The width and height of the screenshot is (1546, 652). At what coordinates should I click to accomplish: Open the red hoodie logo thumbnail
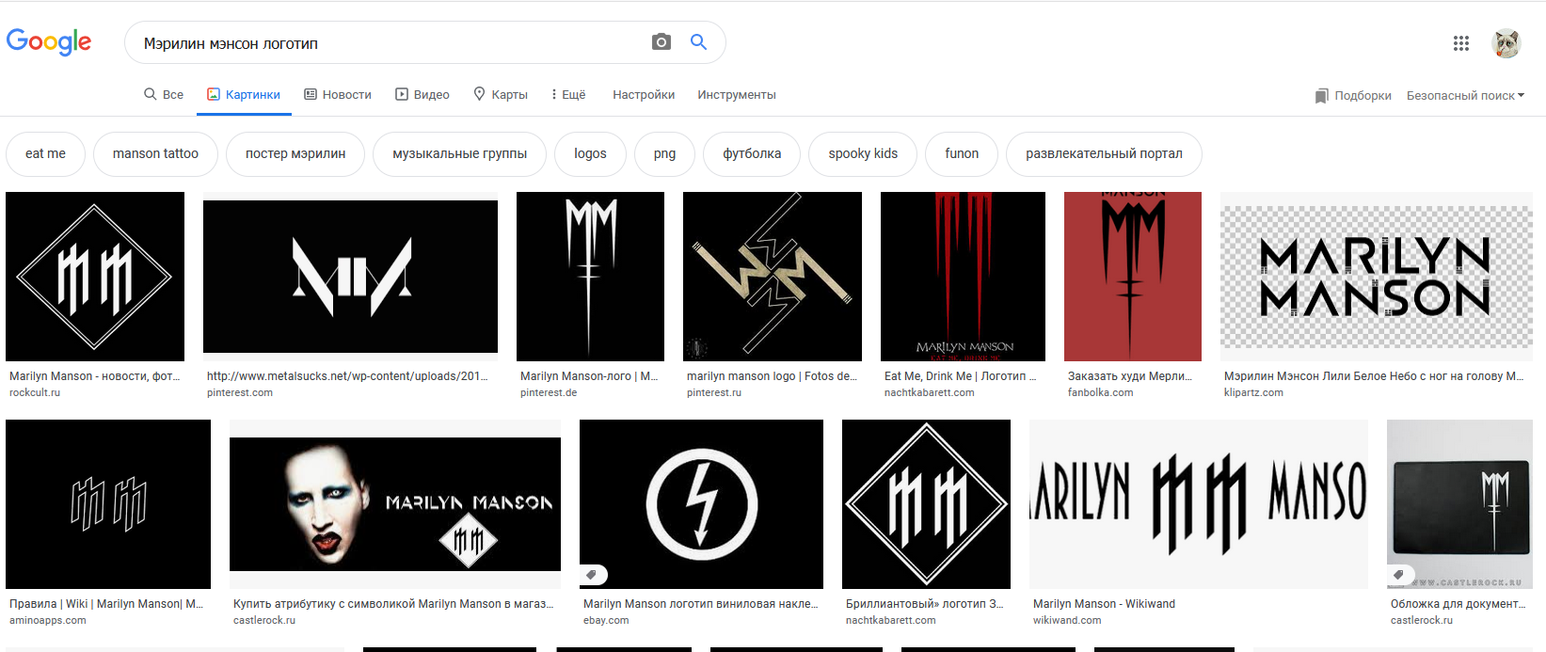[x=1132, y=277]
